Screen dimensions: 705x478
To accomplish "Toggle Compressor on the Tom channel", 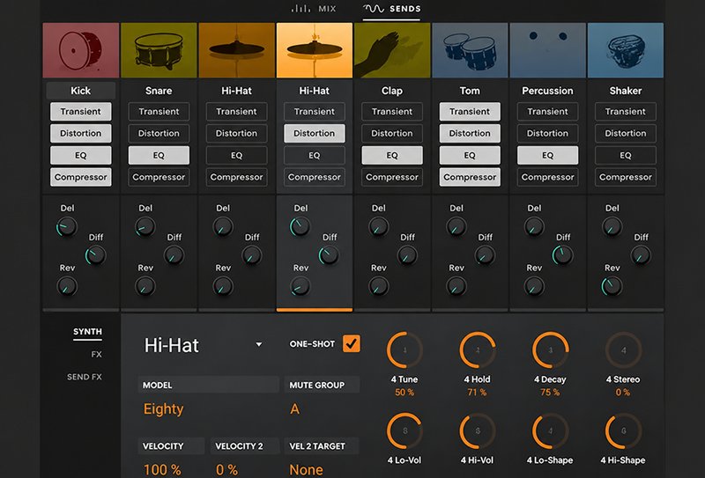I will 470,177.
